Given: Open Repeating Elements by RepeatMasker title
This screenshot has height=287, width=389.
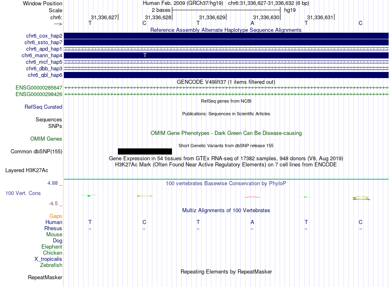Looking at the screenshot, I should (x=226, y=271).
